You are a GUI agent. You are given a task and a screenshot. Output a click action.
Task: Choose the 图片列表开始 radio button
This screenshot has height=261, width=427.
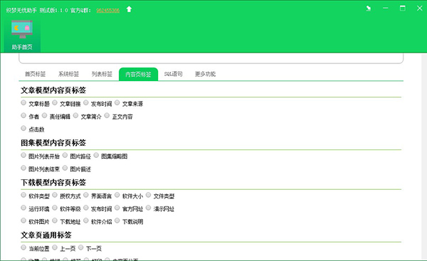23,155
